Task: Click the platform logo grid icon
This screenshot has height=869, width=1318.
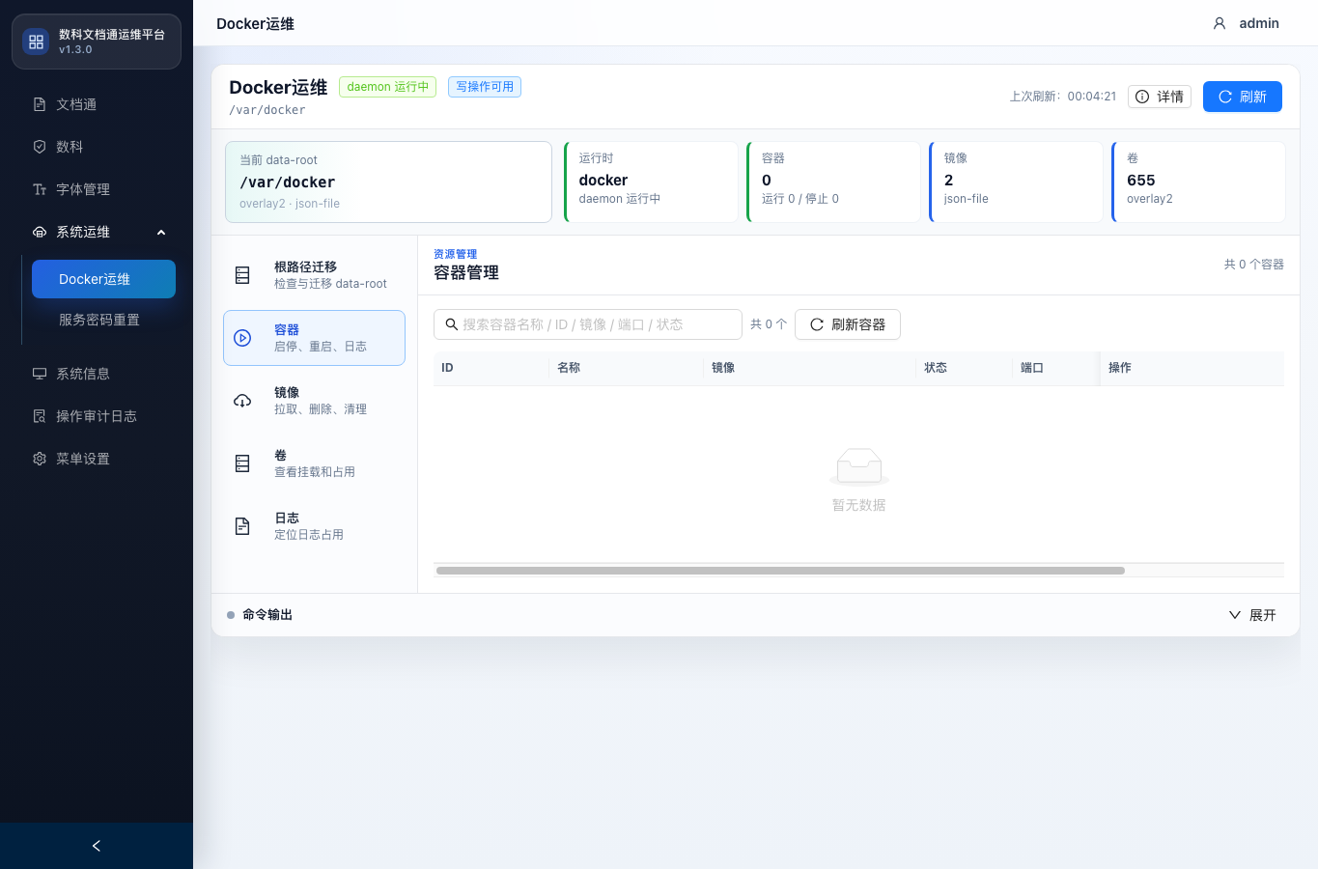Action: click(36, 42)
